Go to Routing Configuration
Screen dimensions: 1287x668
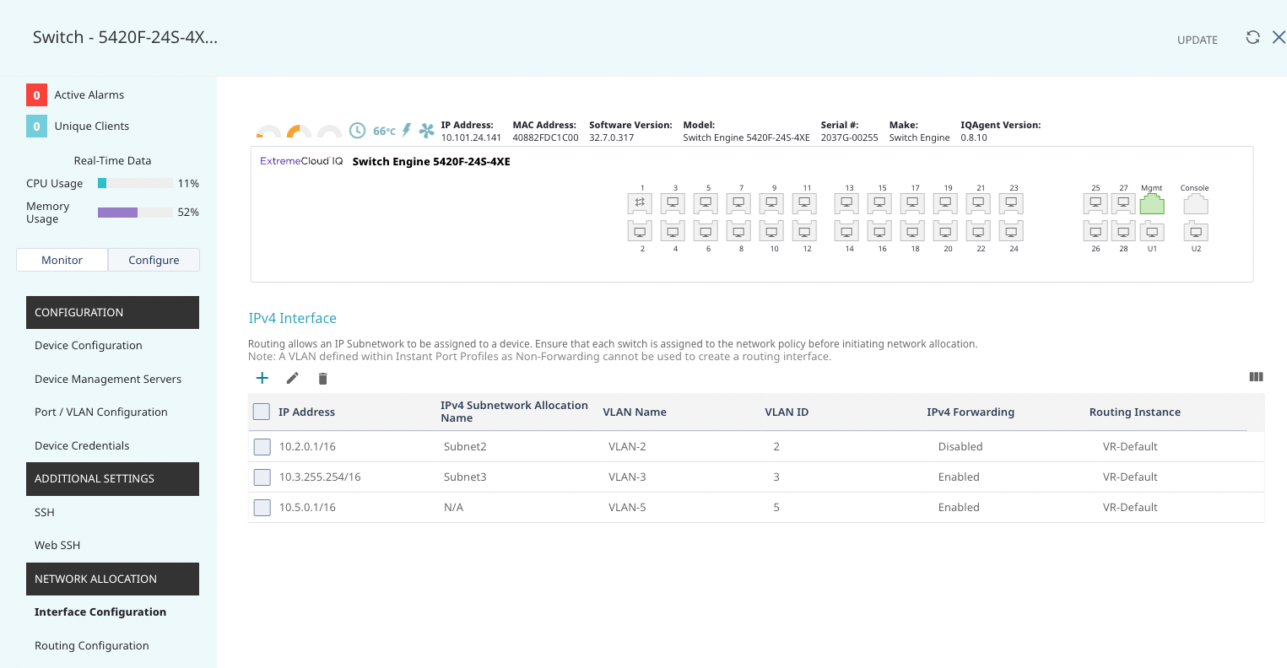92,646
